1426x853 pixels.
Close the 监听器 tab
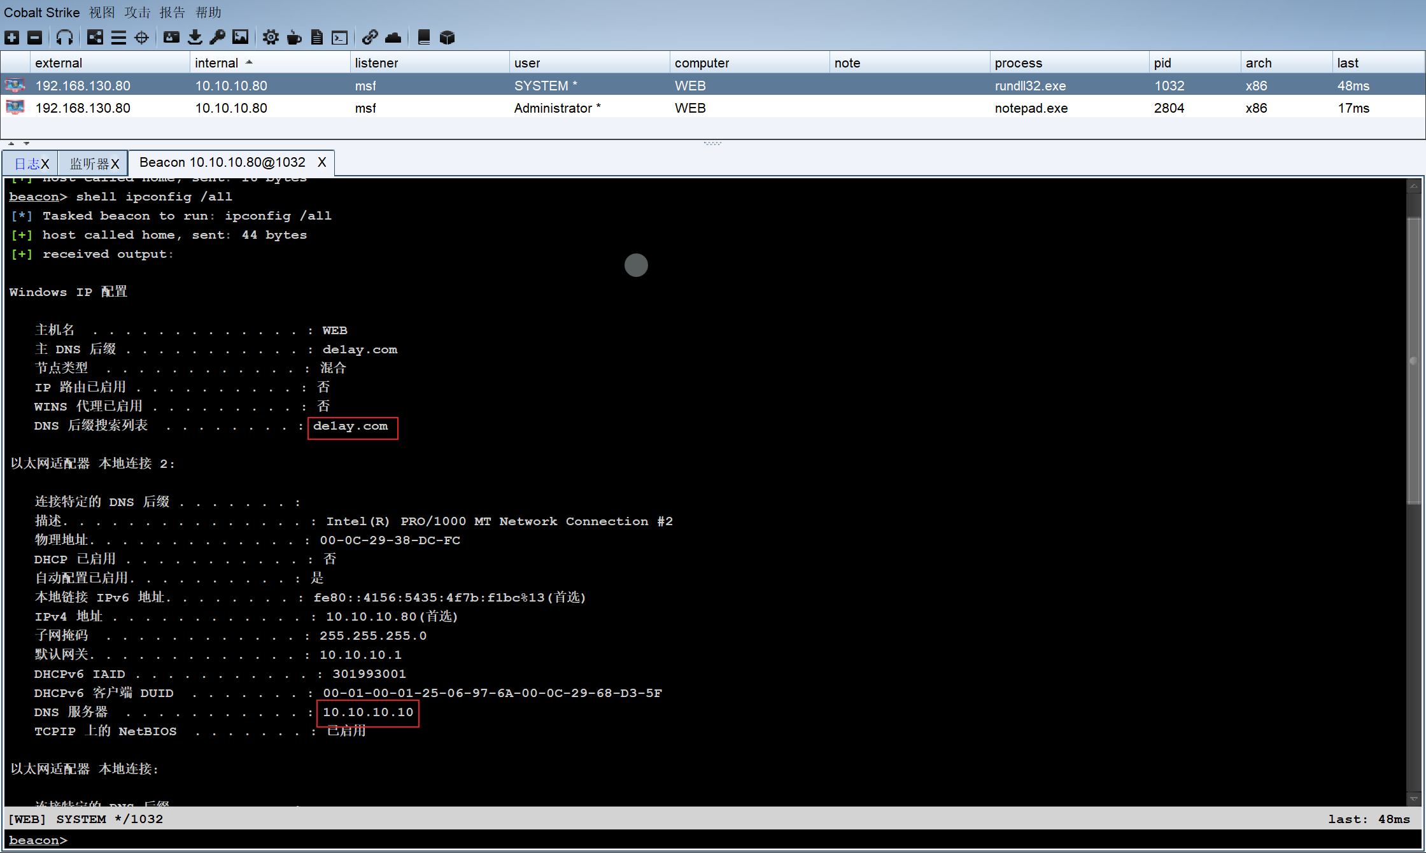pyautogui.click(x=115, y=164)
